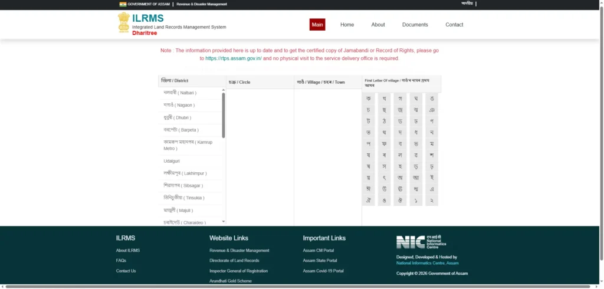Image resolution: width=604 pixels, height=289 pixels.
Task: Select Kamrup Metro district
Action: [191, 145]
